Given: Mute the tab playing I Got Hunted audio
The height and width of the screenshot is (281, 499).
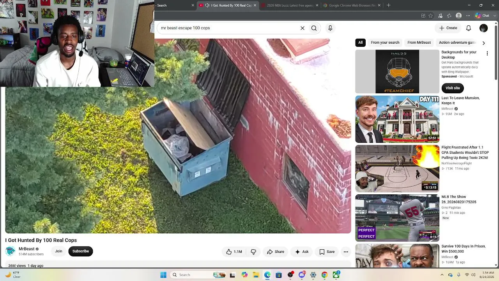Looking at the screenshot, I should coord(207,5).
